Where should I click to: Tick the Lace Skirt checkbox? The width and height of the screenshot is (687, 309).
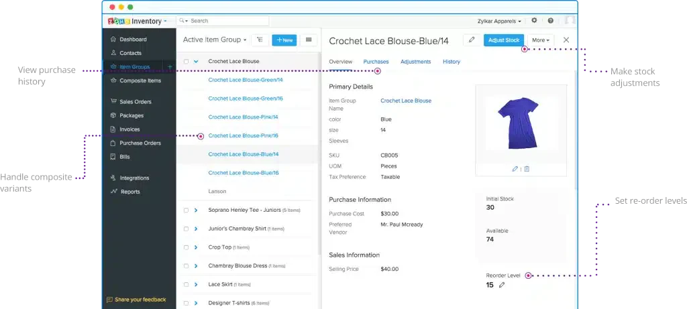coord(187,284)
